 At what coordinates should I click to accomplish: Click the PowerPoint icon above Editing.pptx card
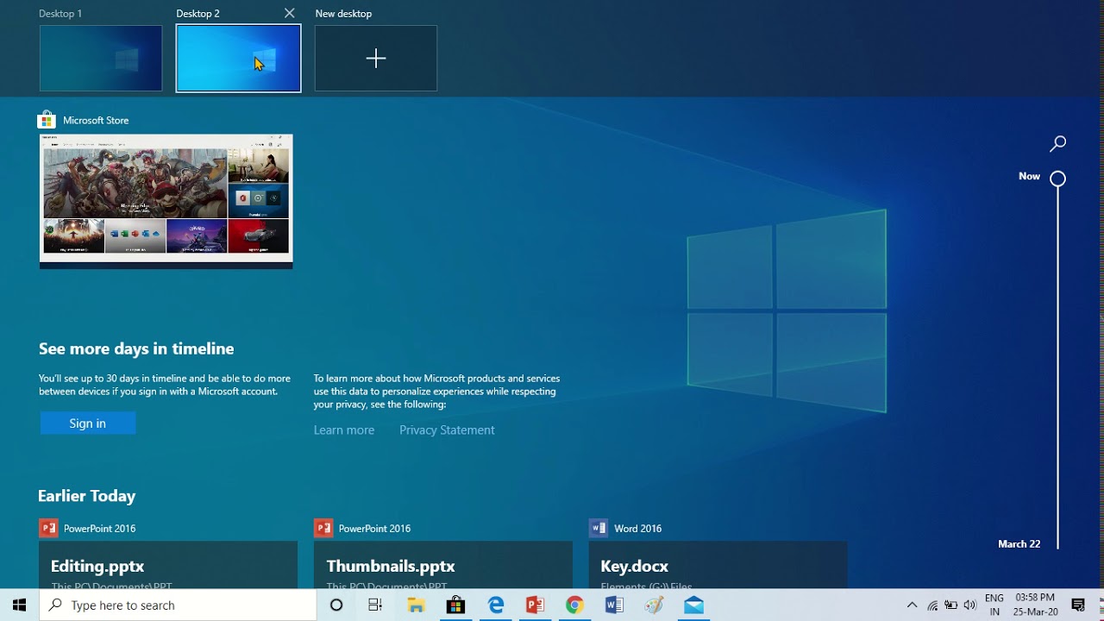(x=48, y=528)
